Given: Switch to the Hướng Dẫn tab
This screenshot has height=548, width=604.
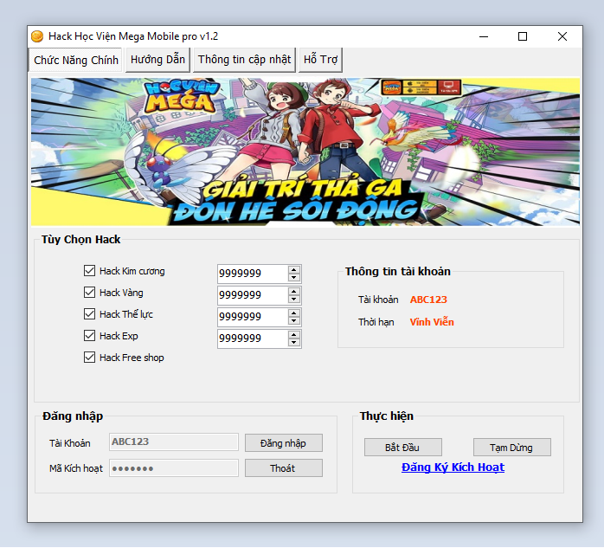Looking at the screenshot, I should [x=158, y=60].
